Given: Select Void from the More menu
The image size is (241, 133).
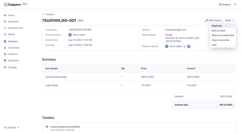Looking at the screenshot, I should pos(223,45).
